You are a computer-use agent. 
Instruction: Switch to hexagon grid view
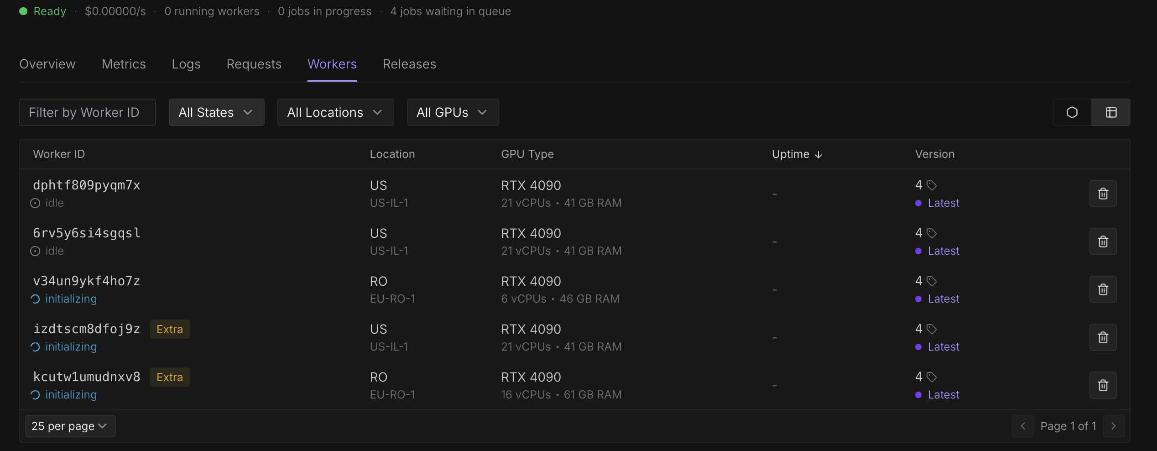tap(1072, 112)
